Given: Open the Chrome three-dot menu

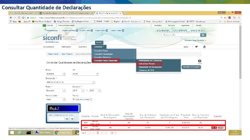Looking at the screenshot, I should click(239, 18).
